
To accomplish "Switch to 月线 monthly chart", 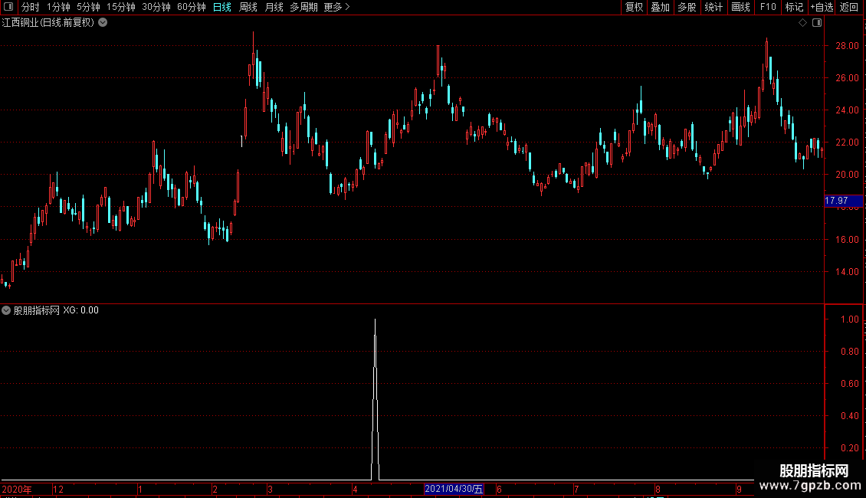I will point(274,7).
